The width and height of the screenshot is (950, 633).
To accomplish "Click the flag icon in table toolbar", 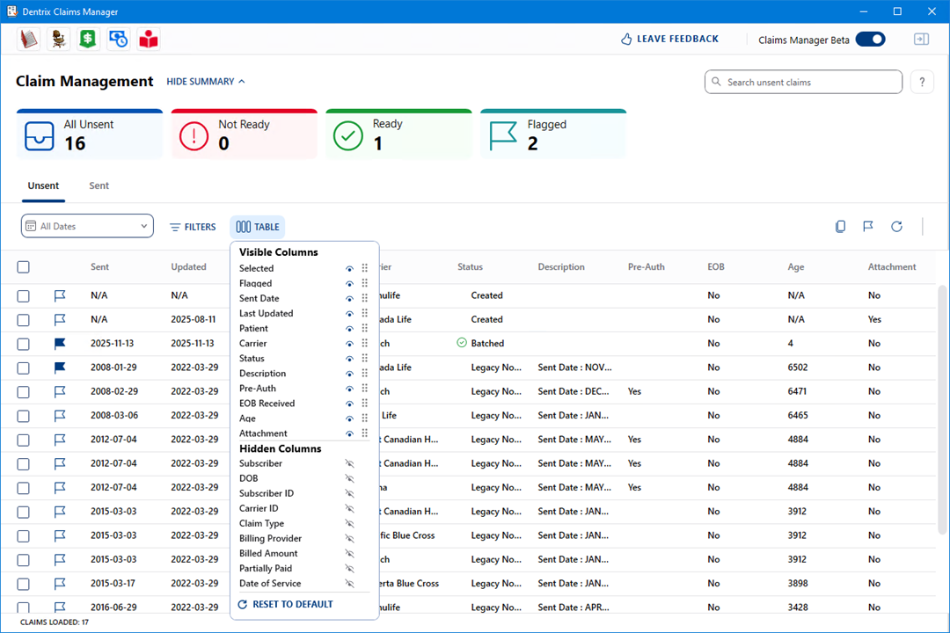I will tap(868, 227).
